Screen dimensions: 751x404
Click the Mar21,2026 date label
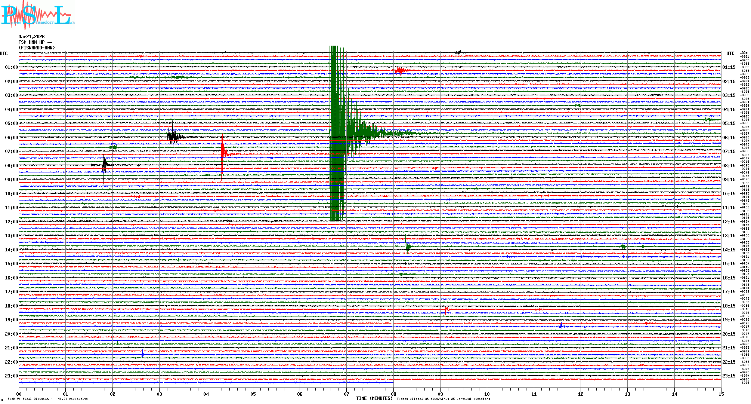click(x=31, y=37)
